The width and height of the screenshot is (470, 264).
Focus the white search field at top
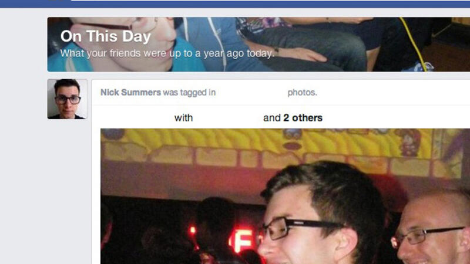pyautogui.click(x=270, y=1)
